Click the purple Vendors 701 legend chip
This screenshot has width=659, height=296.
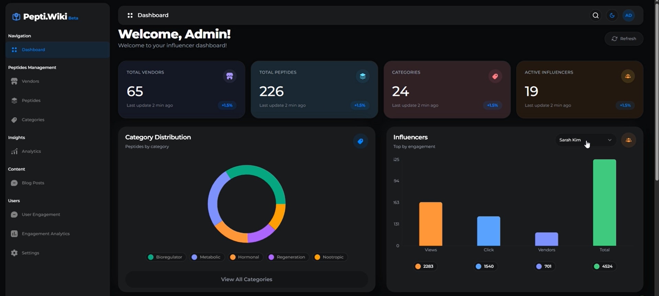(544, 266)
